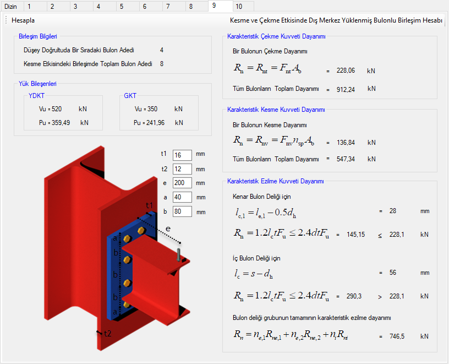449x364 pixels.
Task: Click the Kenar Bulon Deliği için label
Action: coord(261,197)
